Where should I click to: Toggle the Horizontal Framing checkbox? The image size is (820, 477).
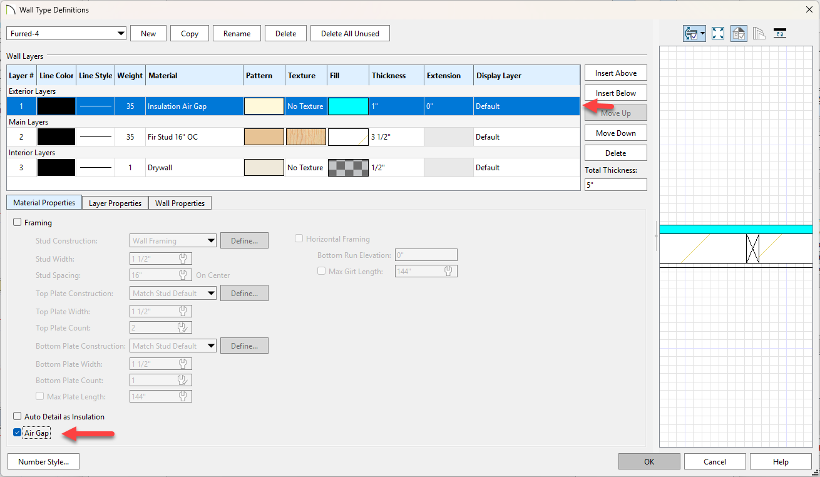(x=299, y=238)
